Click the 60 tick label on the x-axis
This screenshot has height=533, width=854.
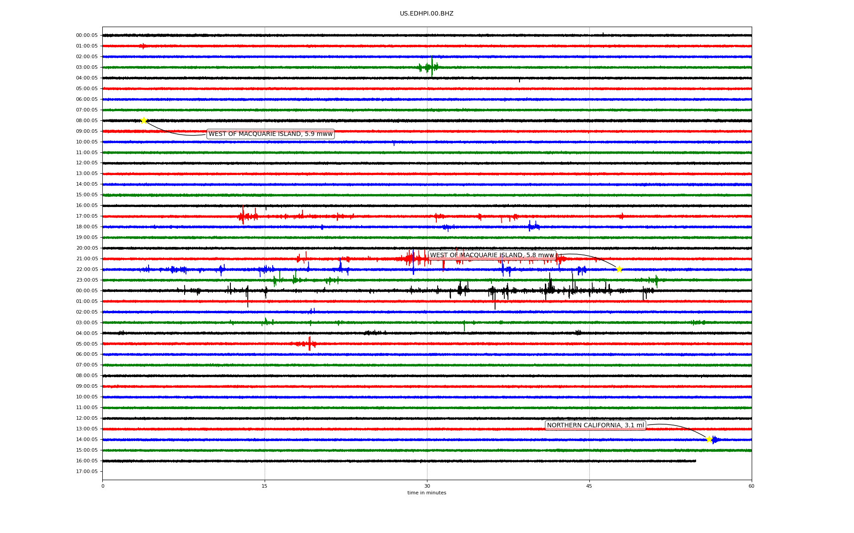coord(751,486)
